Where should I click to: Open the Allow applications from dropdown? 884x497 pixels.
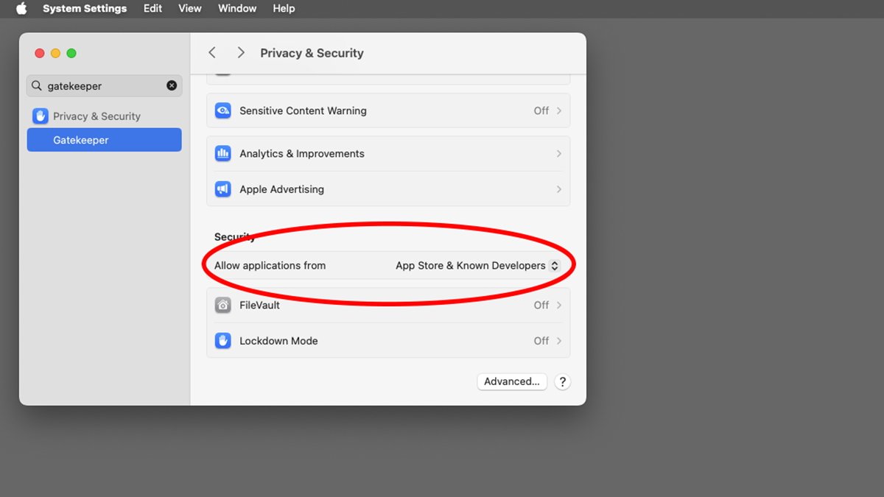coord(478,266)
